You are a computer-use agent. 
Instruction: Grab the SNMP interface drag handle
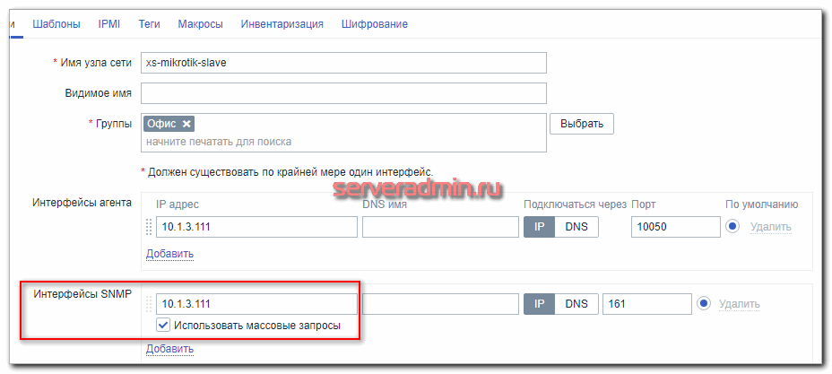click(149, 304)
